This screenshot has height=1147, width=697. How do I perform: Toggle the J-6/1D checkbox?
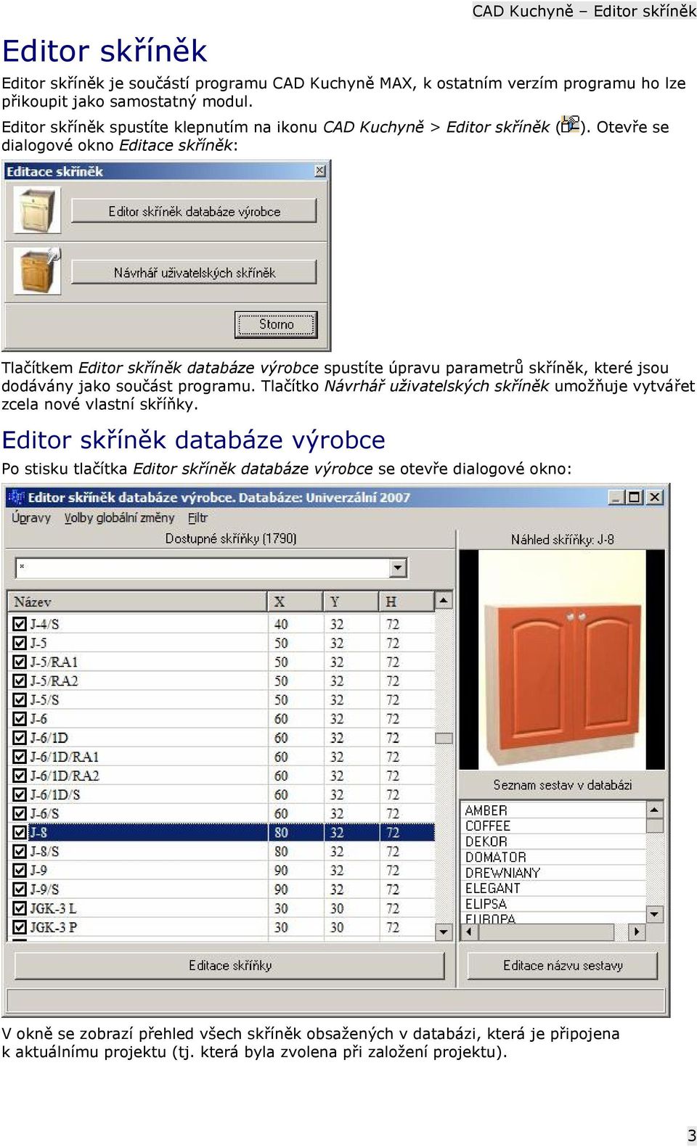(20, 738)
